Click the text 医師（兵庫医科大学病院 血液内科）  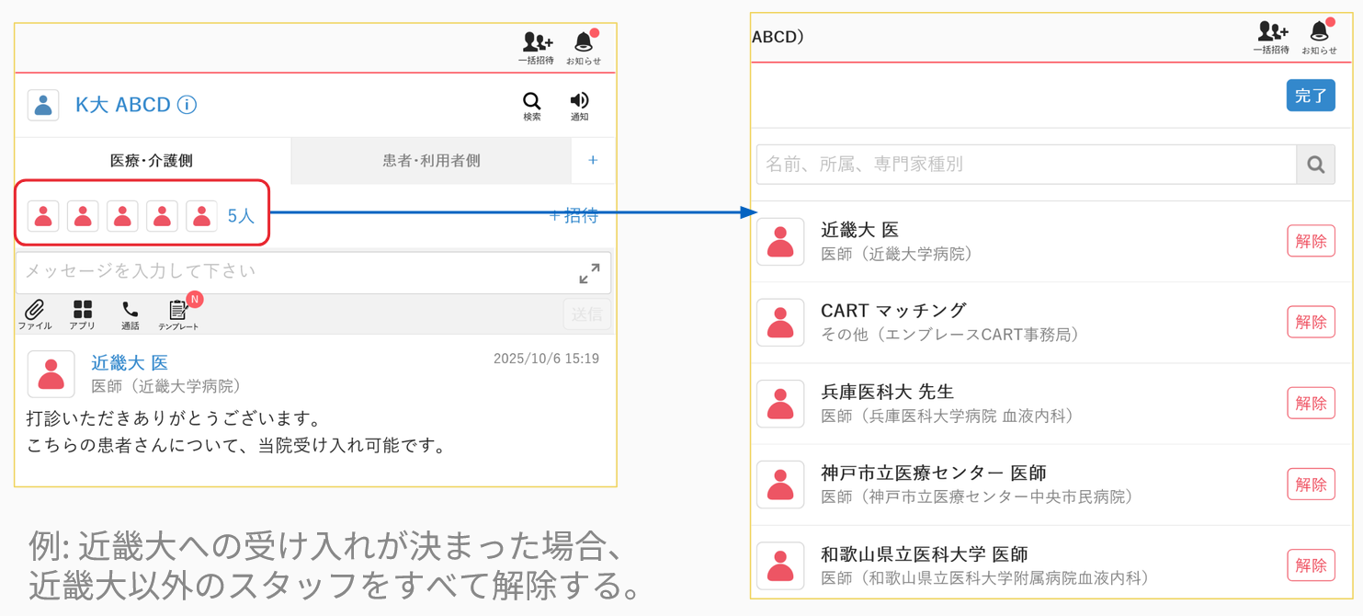pos(948,416)
